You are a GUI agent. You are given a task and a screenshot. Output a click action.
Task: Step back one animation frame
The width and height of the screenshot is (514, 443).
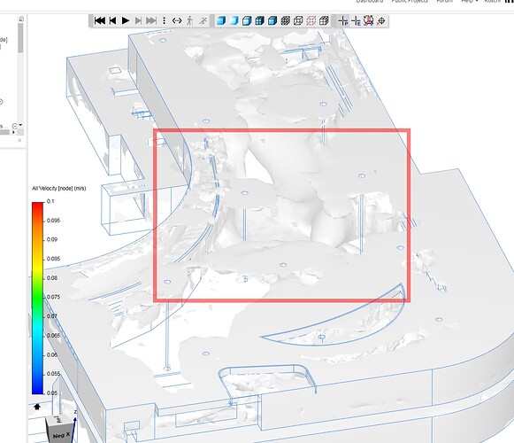click(112, 20)
